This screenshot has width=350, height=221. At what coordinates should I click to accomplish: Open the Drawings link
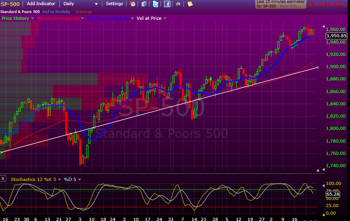click(84, 12)
